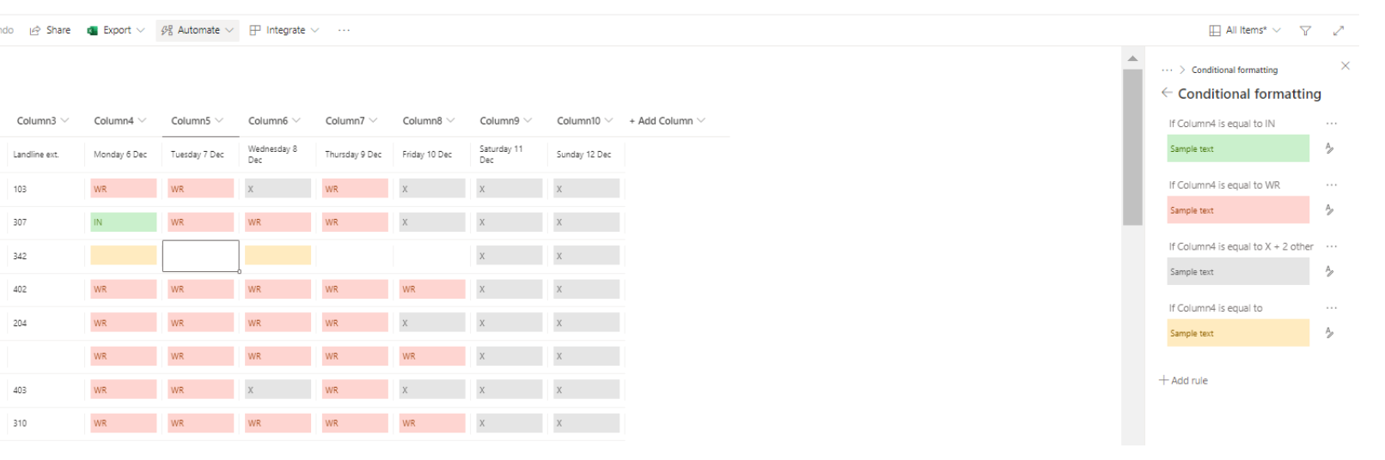The width and height of the screenshot is (1385, 460).
Task: Click the Conditional formatting breadcrumb link
Action: [1235, 70]
